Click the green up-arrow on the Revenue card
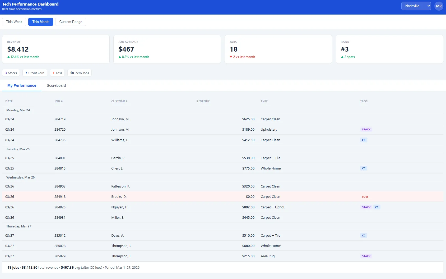Screen dimensions: 446x279 (x=8, y=57)
